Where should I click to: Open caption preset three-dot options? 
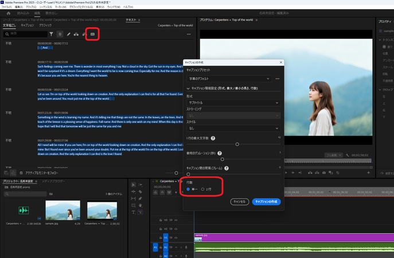pyautogui.click(x=278, y=78)
